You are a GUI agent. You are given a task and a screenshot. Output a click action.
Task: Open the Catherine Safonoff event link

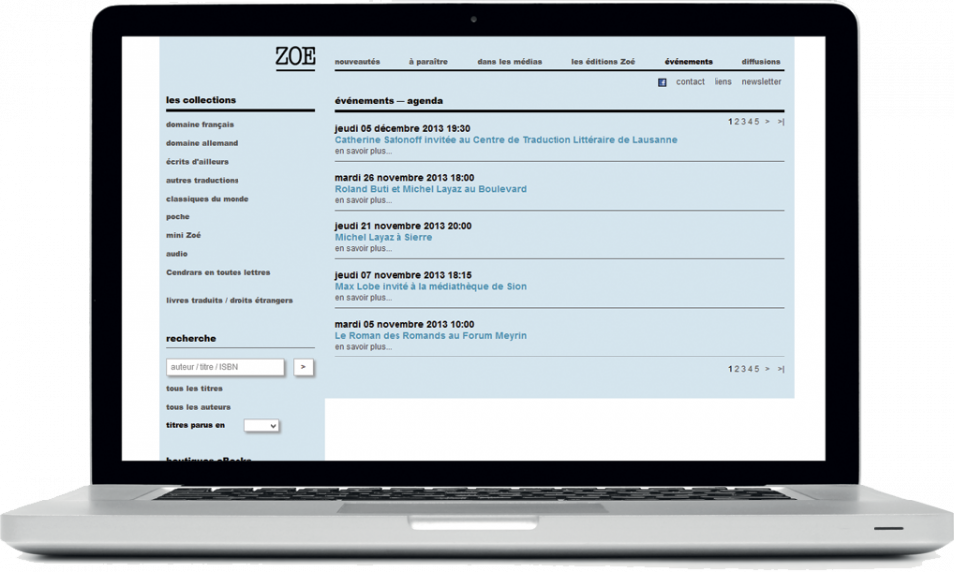pos(505,140)
